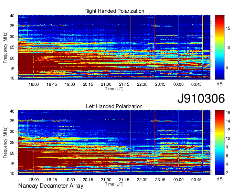The height and width of the screenshot is (190, 234).
Task: Click the "dB" unit under the Left Handed color bar
Action: (220, 179)
